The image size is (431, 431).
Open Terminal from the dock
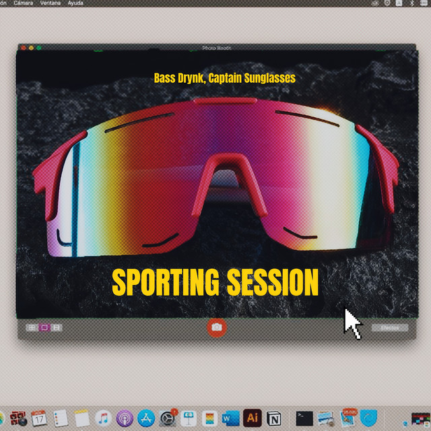304,418
